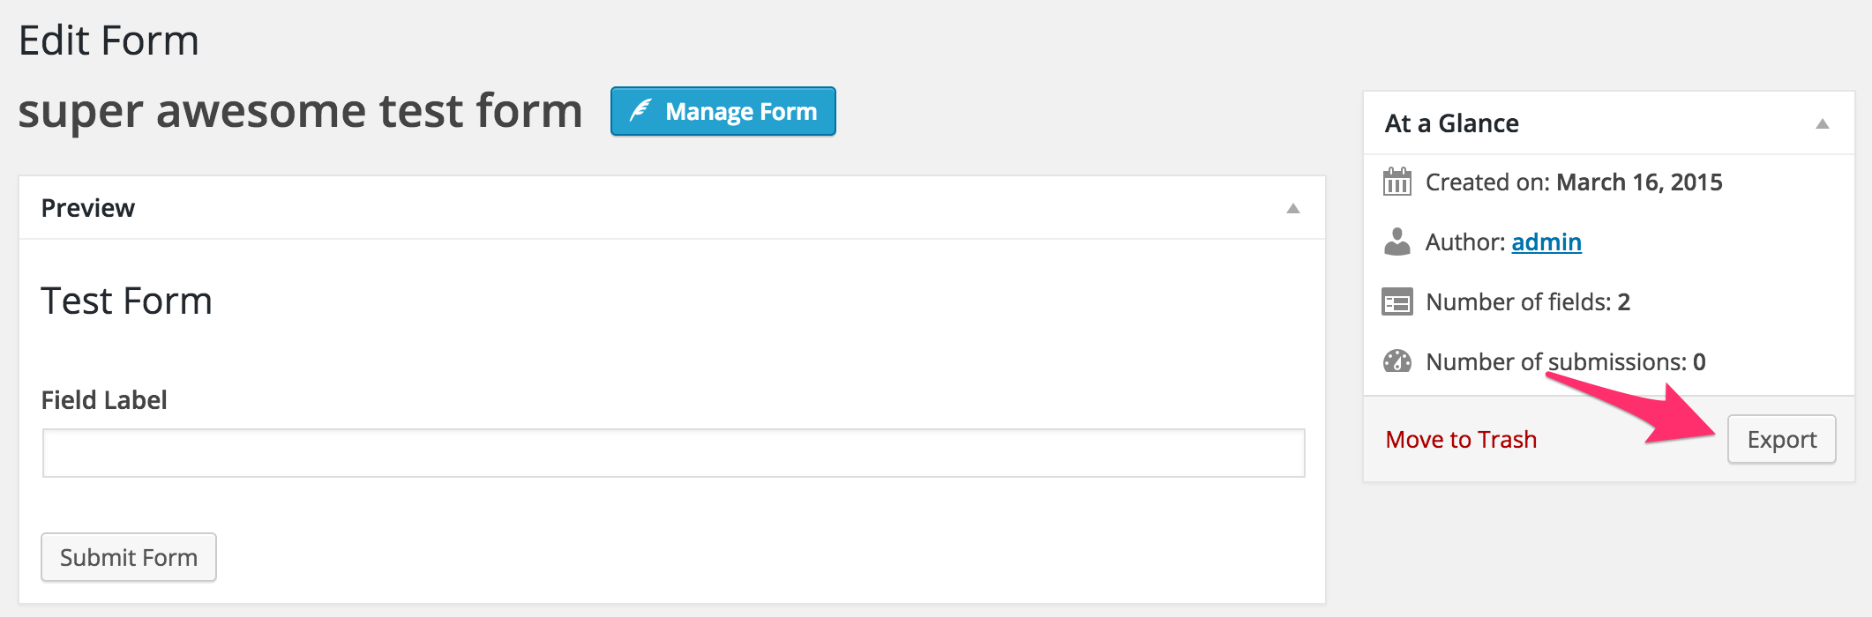Image resolution: width=1872 pixels, height=617 pixels.
Task: Click the Preview panel header title
Action: [88, 208]
